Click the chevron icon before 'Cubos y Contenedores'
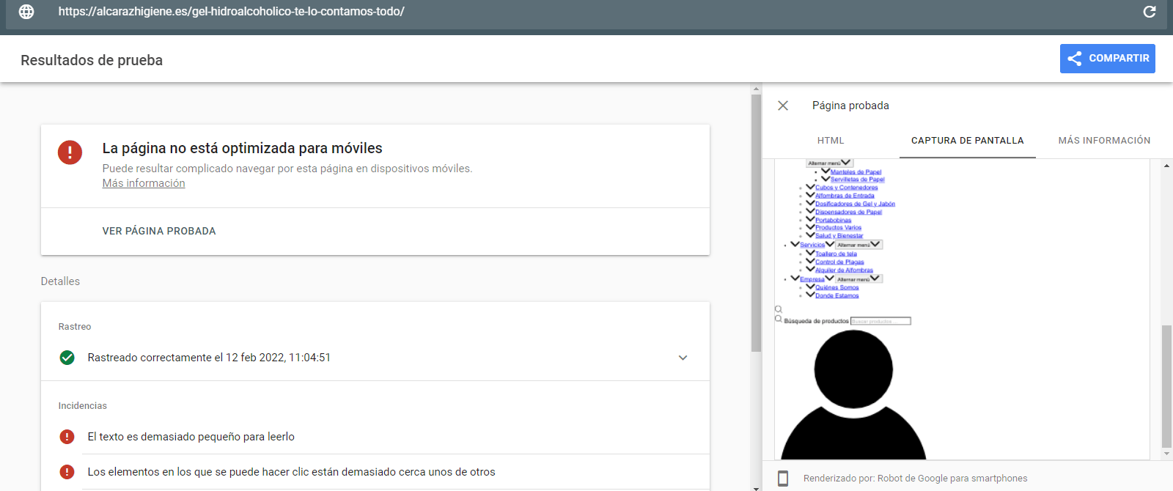This screenshot has width=1173, height=491. pyautogui.click(x=810, y=187)
